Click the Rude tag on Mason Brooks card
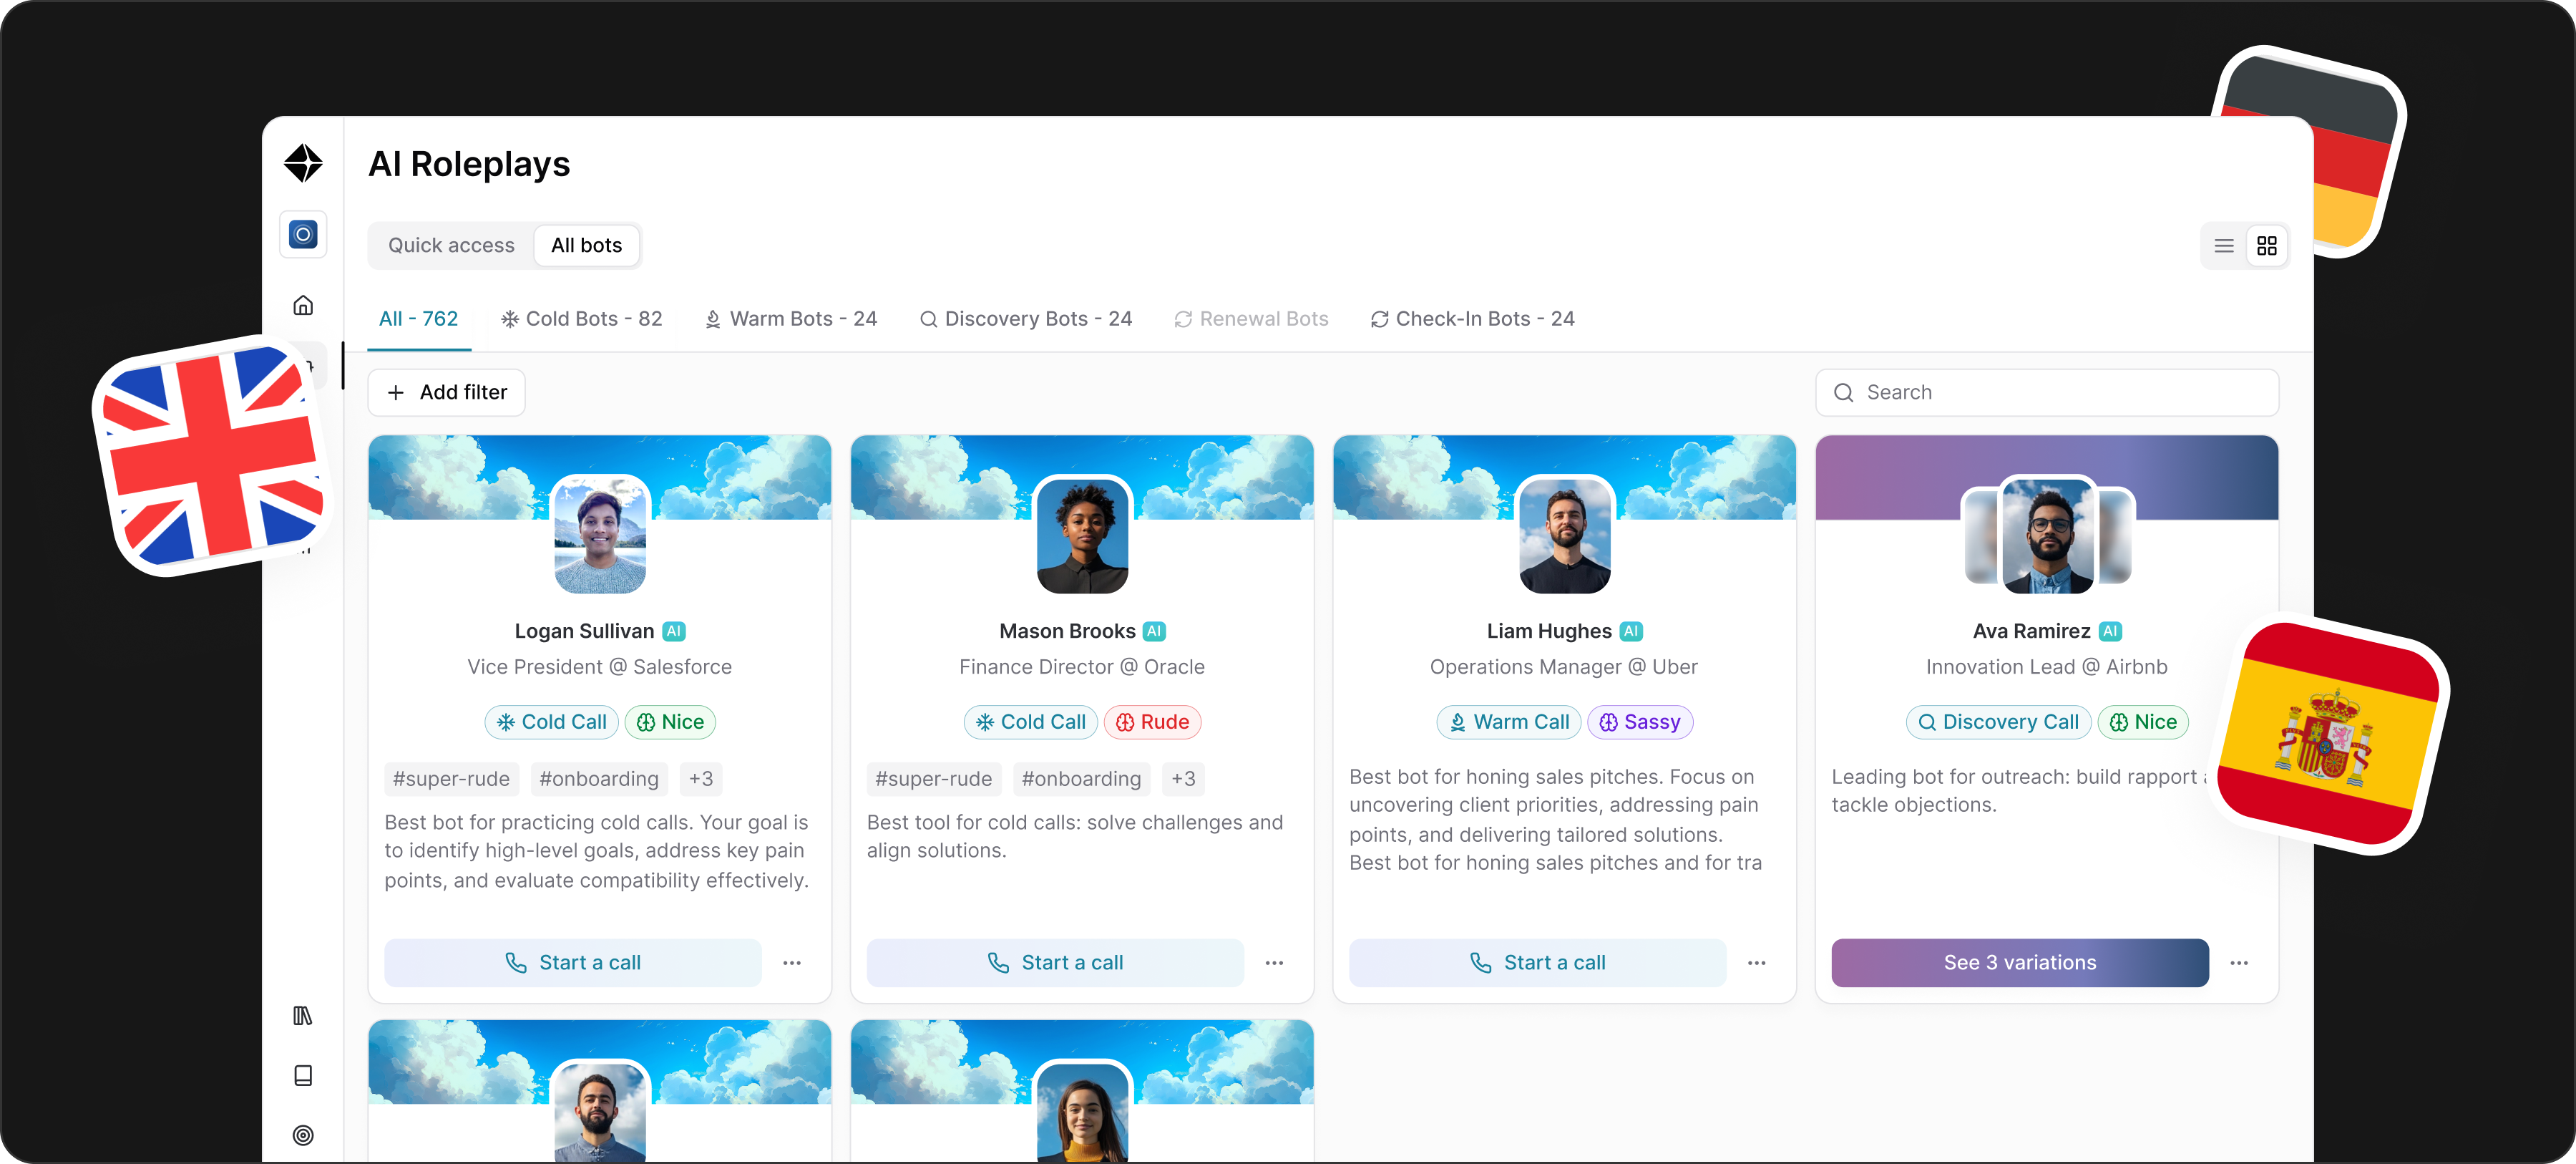The width and height of the screenshot is (2576, 1164). click(1152, 722)
